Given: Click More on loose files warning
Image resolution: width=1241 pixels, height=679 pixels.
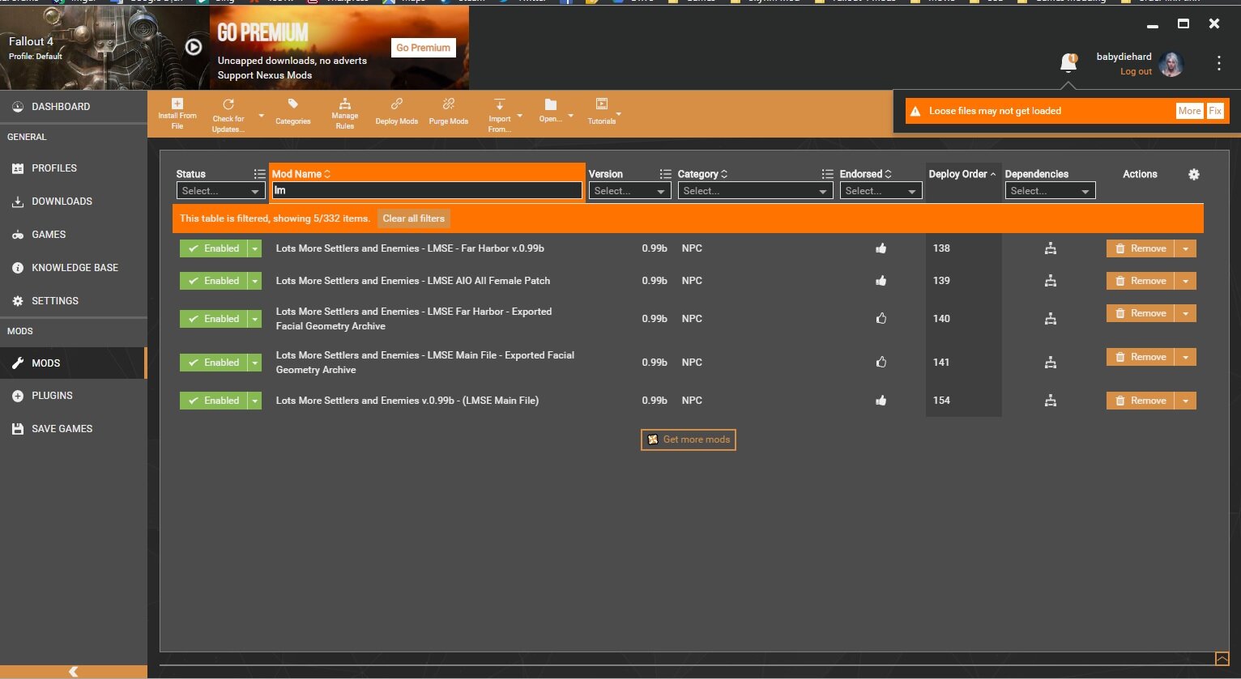Looking at the screenshot, I should click(x=1189, y=111).
